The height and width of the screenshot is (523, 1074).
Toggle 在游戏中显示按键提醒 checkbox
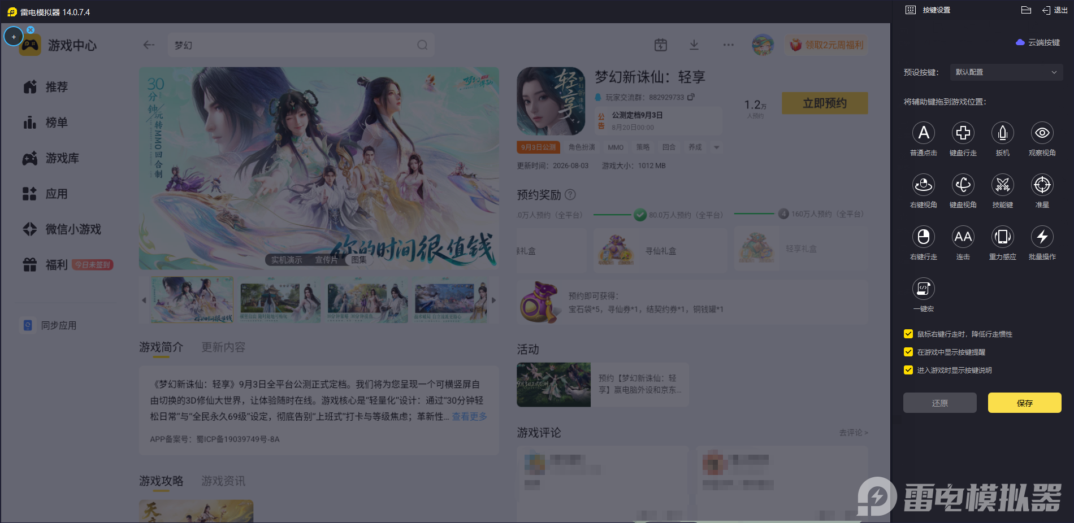click(908, 352)
